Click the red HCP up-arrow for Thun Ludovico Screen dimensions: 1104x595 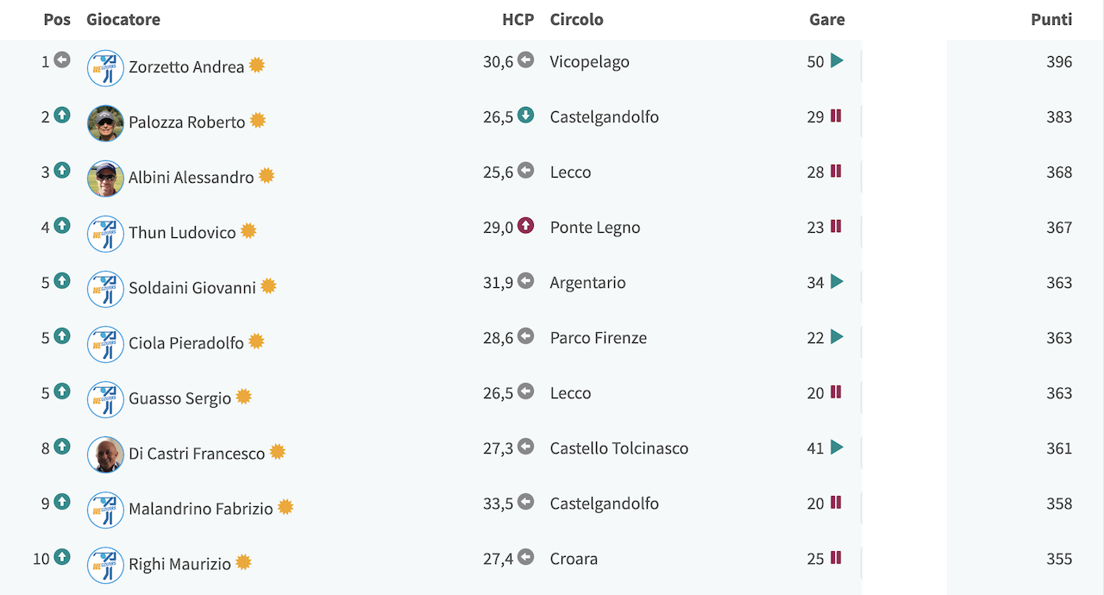[x=526, y=226]
